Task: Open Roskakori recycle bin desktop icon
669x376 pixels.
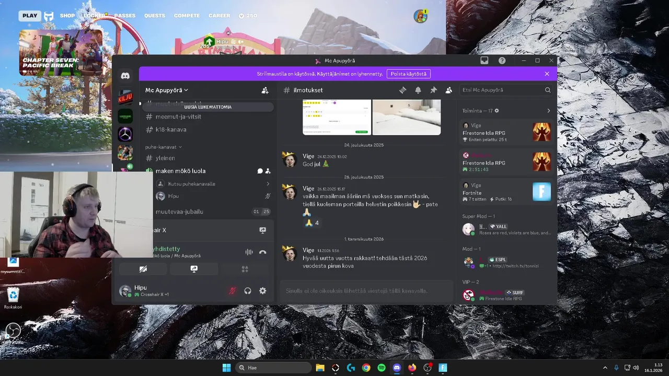Action: click(13, 297)
